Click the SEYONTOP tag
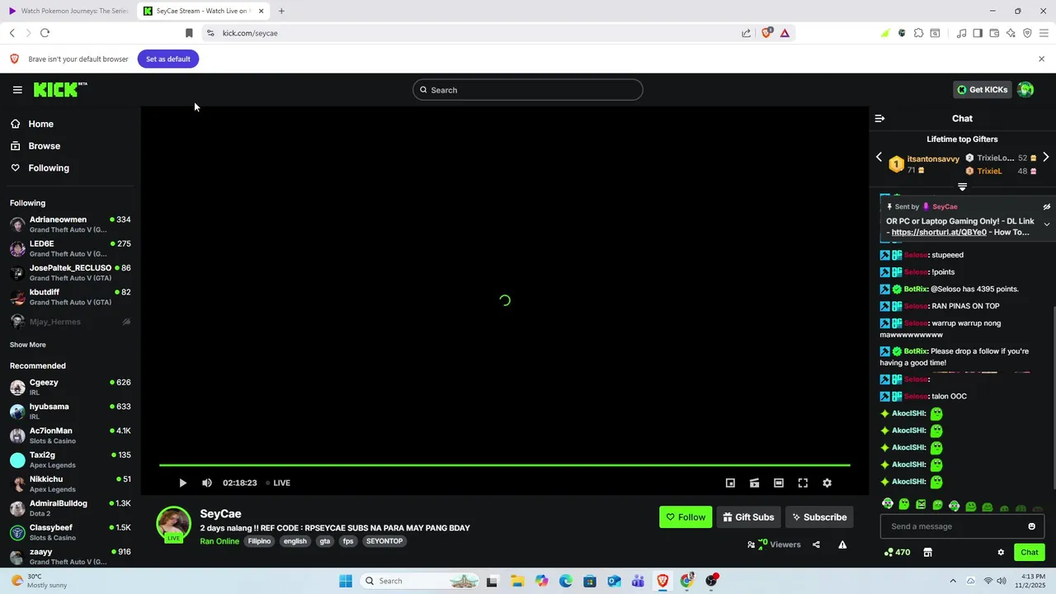Viewport: 1056px width, 594px height. point(384,541)
